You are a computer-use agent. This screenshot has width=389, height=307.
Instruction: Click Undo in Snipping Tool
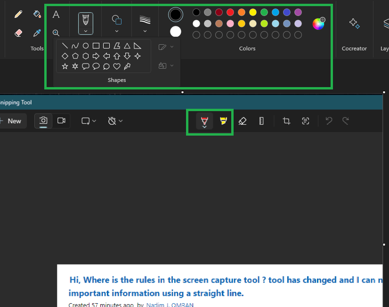click(329, 121)
